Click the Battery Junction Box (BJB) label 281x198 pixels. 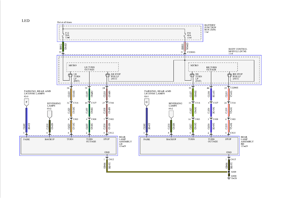coord(210,28)
